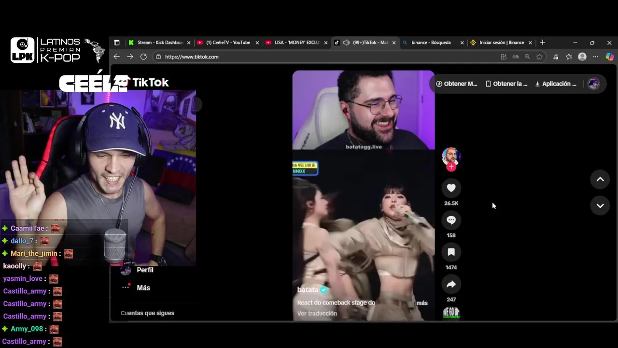This screenshot has width=618, height=348.
Task: Close the Kick Dashboard tab
Action: (x=189, y=43)
